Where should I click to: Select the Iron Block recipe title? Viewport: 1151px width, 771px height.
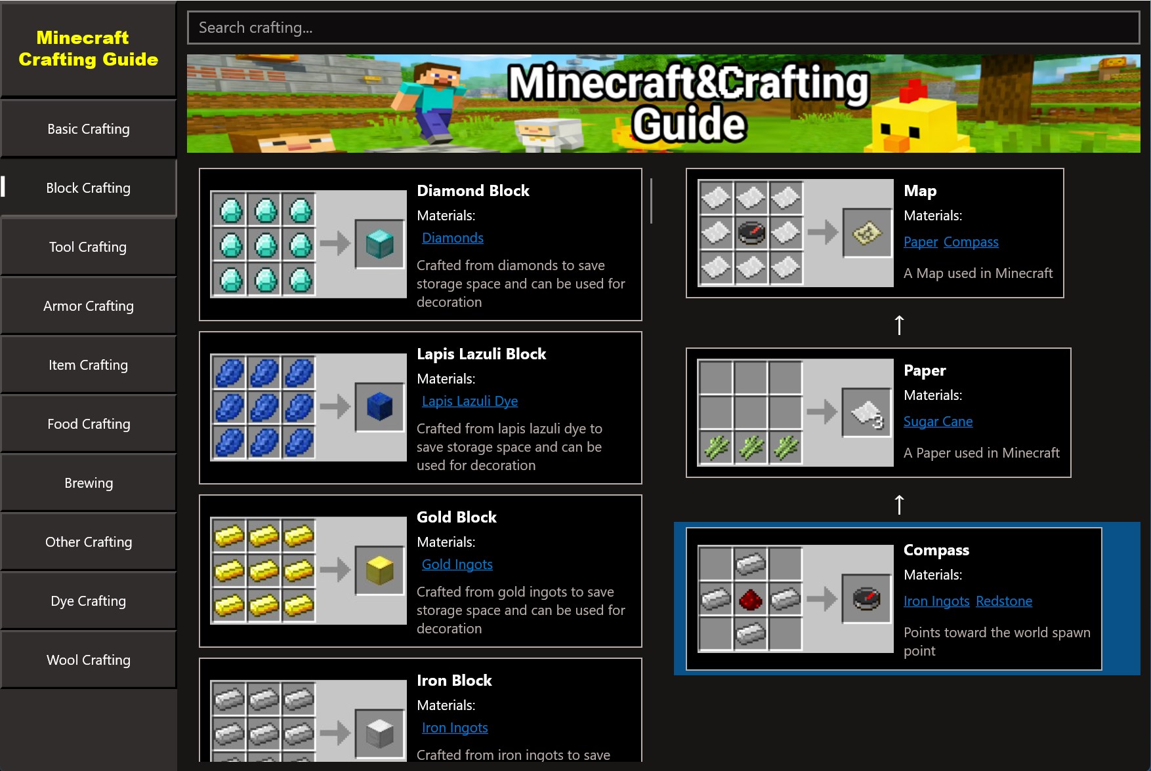pyautogui.click(x=454, y=681)
